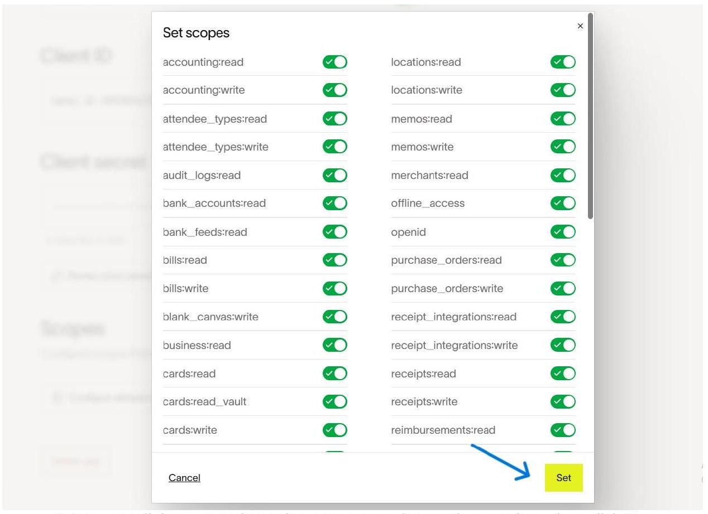708x514 pixels.
Task: Click the Set button
Action: point(563,478)
